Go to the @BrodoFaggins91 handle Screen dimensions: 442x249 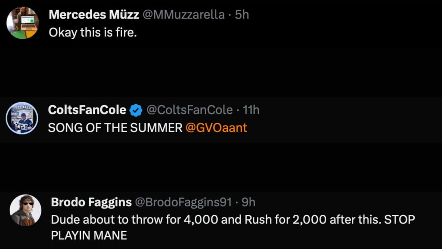184,202
